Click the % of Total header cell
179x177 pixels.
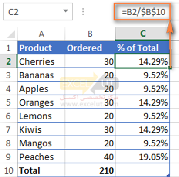click(142, 48)
